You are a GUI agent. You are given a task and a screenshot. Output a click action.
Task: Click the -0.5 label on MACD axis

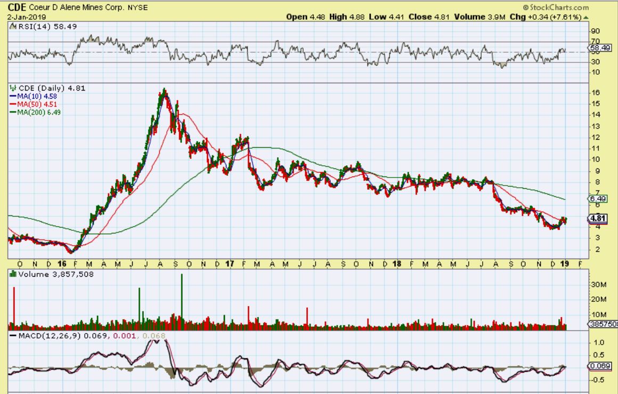[598, 380]
